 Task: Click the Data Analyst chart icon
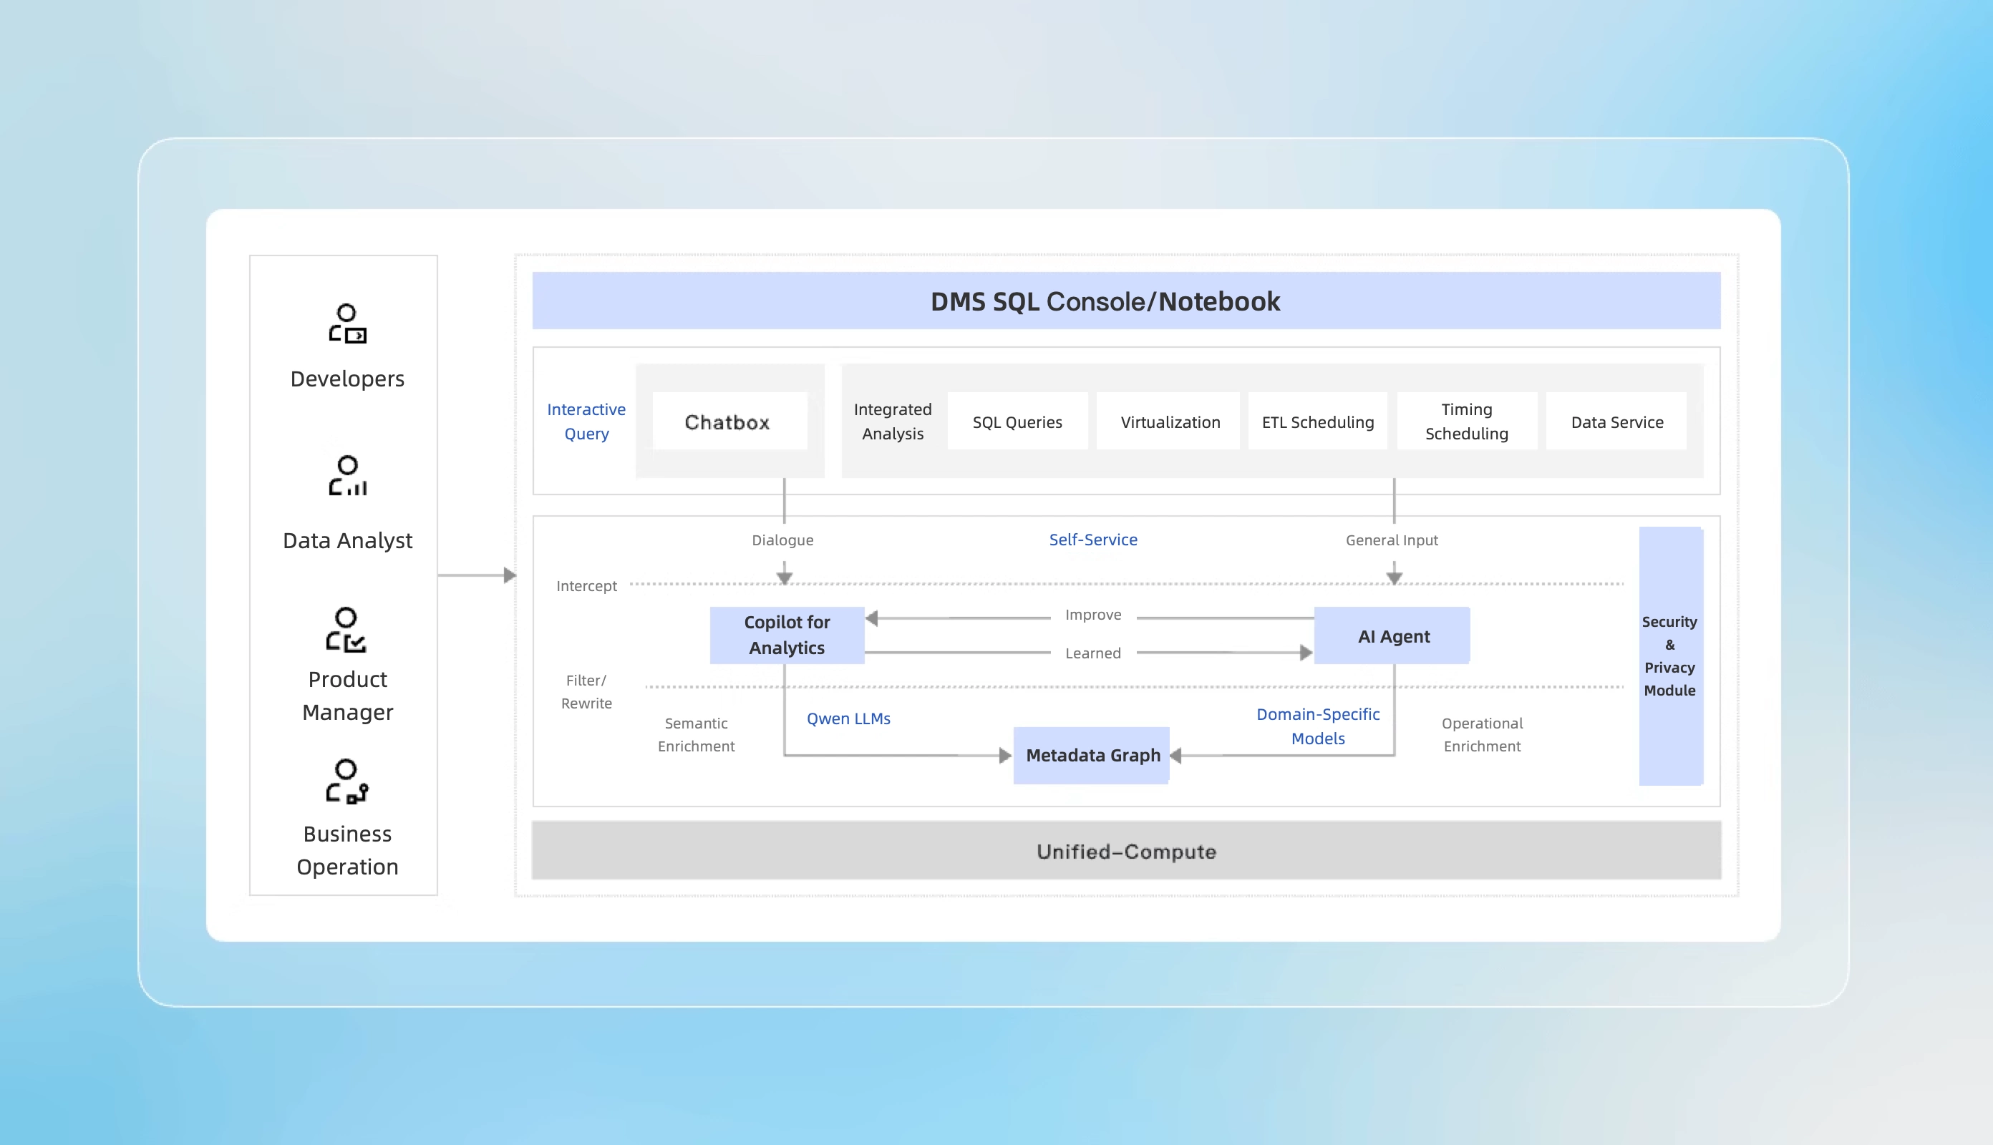pos(347,476)
